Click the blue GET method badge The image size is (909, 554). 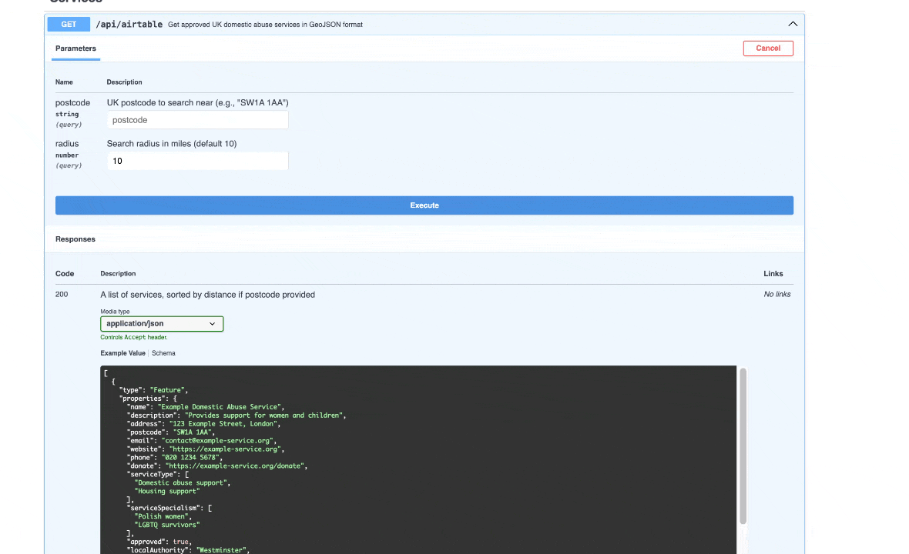(69, 25)
